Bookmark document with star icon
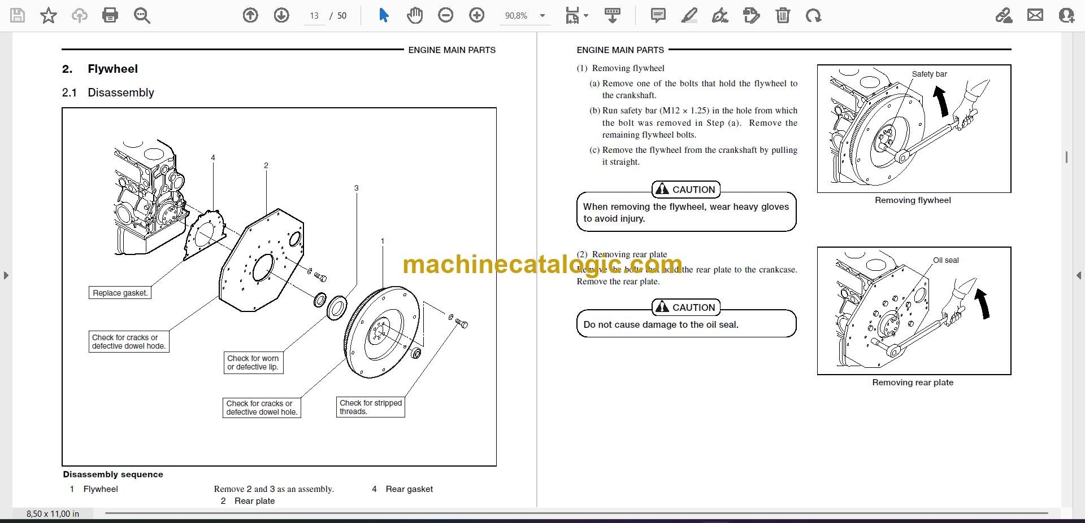Screen dimensions: 1085x523 pos(49,15)
